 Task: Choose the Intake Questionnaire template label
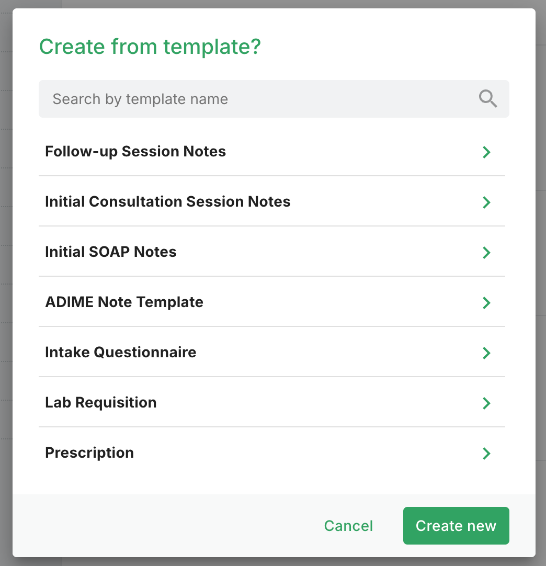tap(120, 353)
